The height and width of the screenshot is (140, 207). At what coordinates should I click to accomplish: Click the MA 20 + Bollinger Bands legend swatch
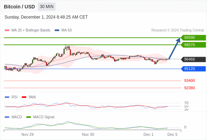click(7, 30)
